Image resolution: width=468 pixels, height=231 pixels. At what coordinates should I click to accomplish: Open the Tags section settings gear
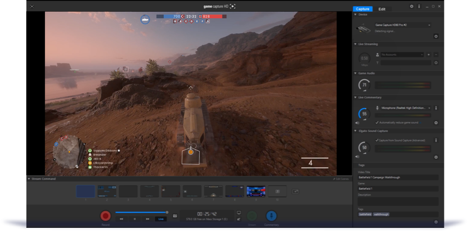pos(436,222)
